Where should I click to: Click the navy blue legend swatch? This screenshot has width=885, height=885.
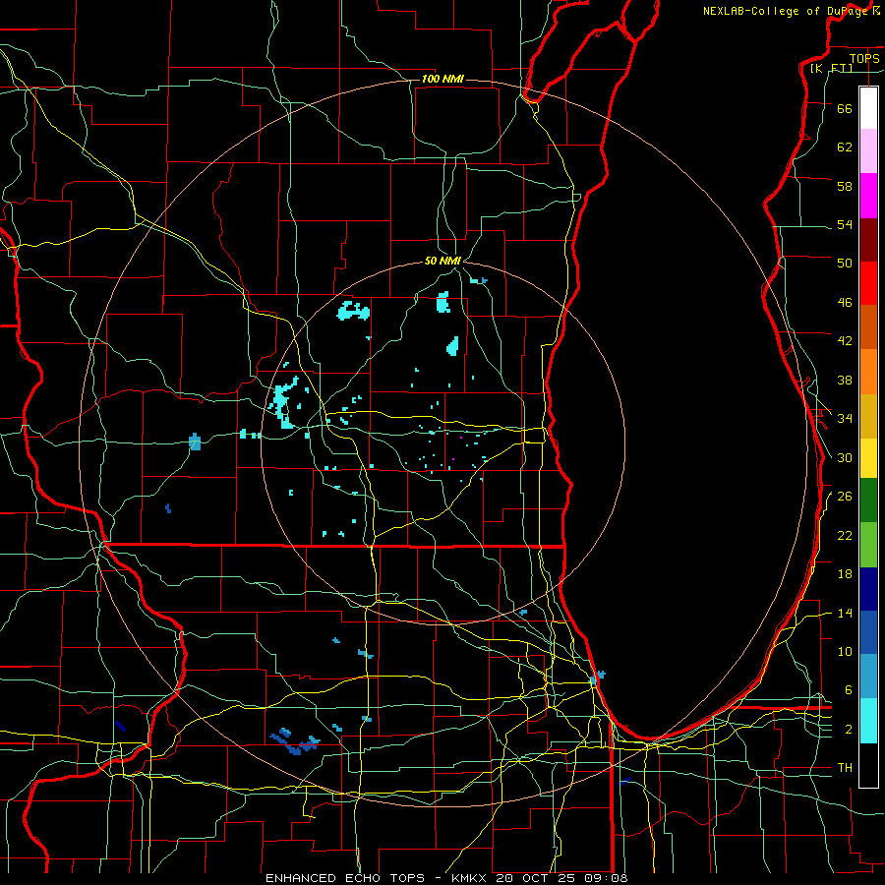(868, 589)
